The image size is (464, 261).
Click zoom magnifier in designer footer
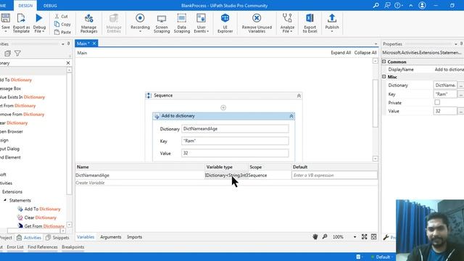(325, 237)
